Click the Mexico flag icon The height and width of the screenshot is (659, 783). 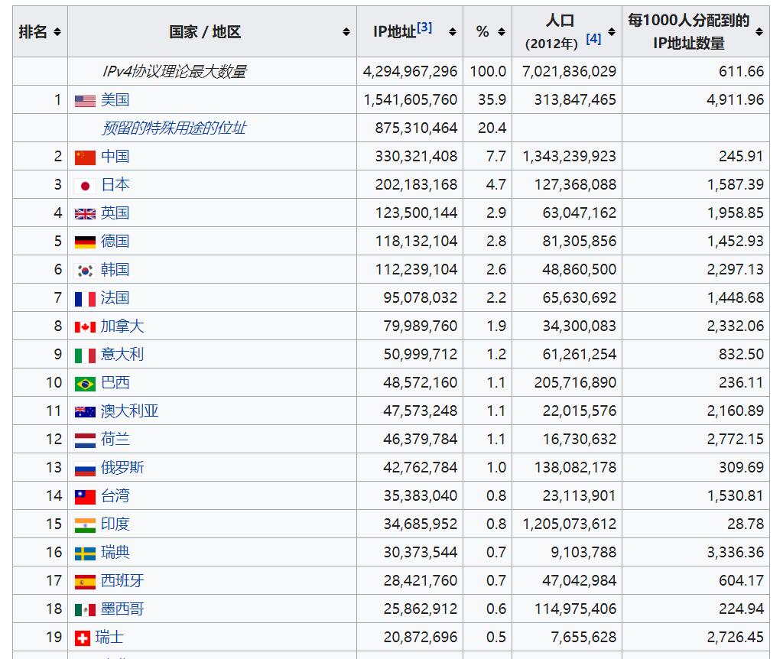(85, 610)
